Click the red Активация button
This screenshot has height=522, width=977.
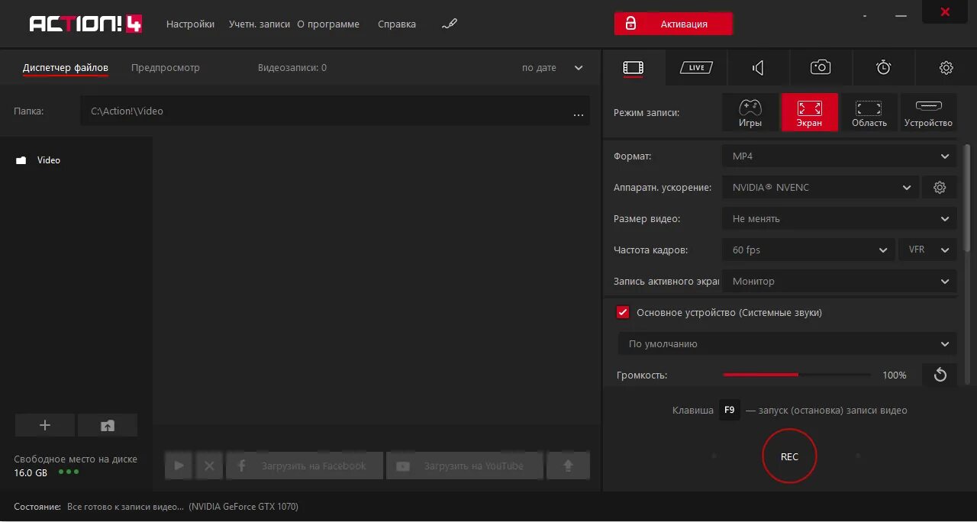tap(673, 24)
